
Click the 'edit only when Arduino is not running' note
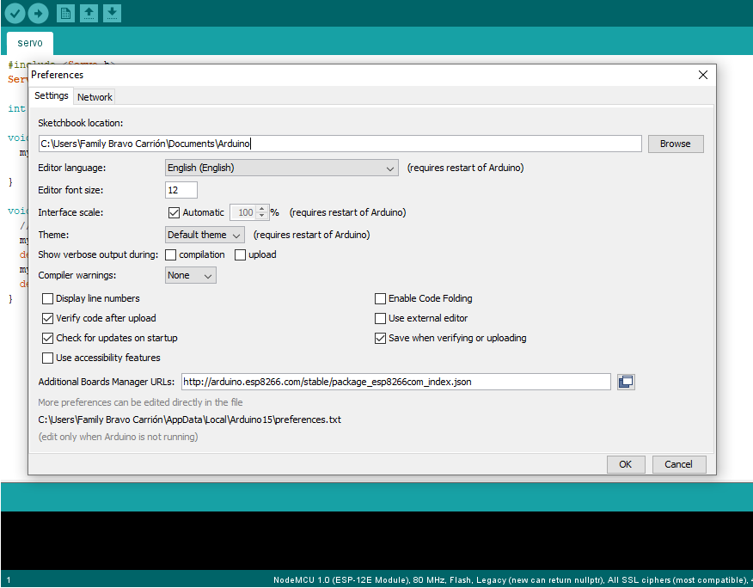click(x=118, y=438)
